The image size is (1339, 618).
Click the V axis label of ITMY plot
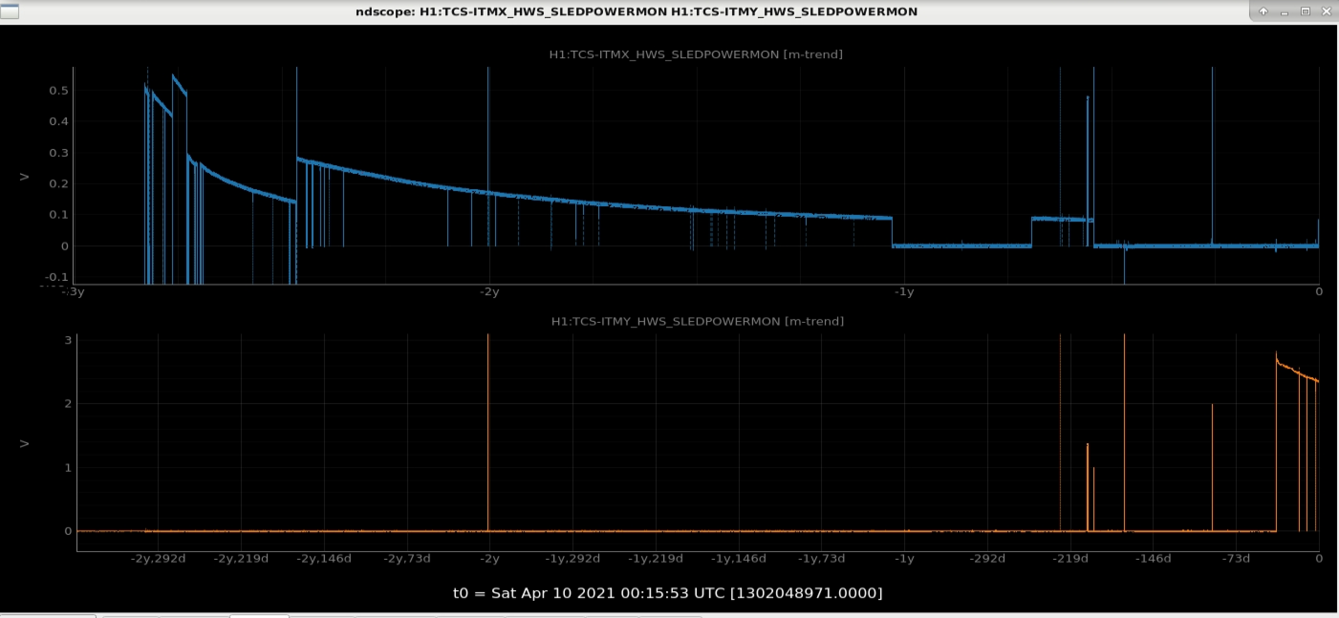pyautogui.click(x=24, y=444)
